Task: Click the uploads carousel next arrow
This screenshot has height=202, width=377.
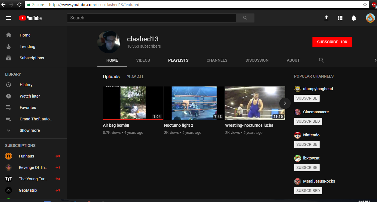Action: [x=285, y=103]
